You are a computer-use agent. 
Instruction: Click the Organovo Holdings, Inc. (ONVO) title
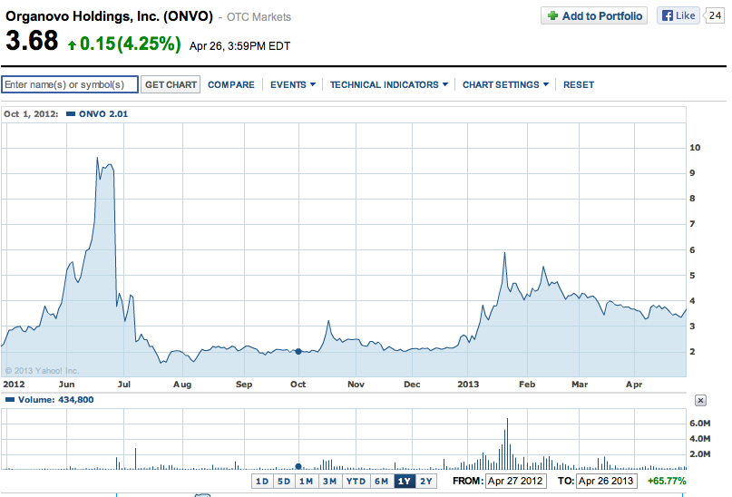pos(109,16)
